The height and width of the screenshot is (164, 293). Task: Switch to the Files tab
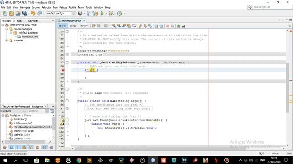tap(20, 21)
